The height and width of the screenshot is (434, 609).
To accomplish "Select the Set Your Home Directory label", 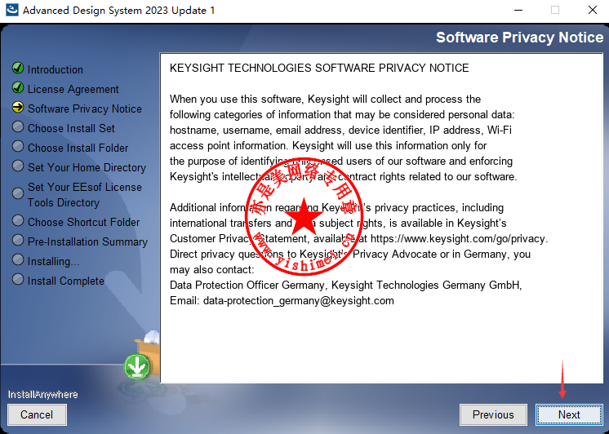I will click(x=87, y=167).
